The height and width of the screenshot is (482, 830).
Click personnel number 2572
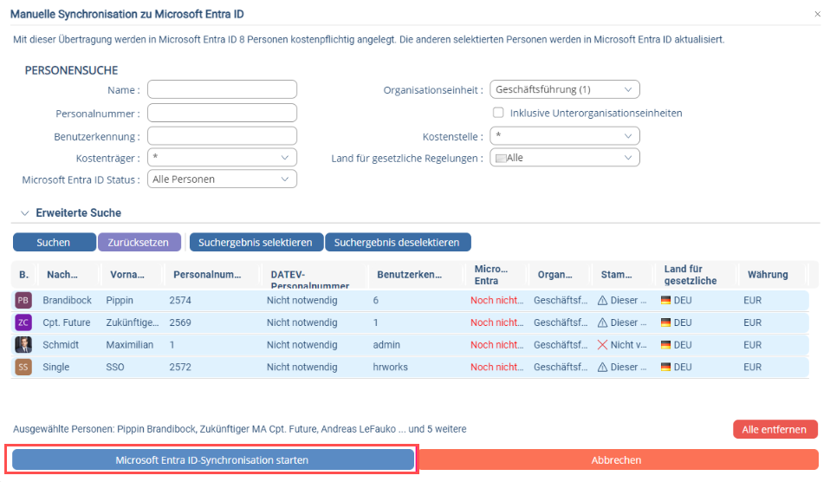click(180, 367)
